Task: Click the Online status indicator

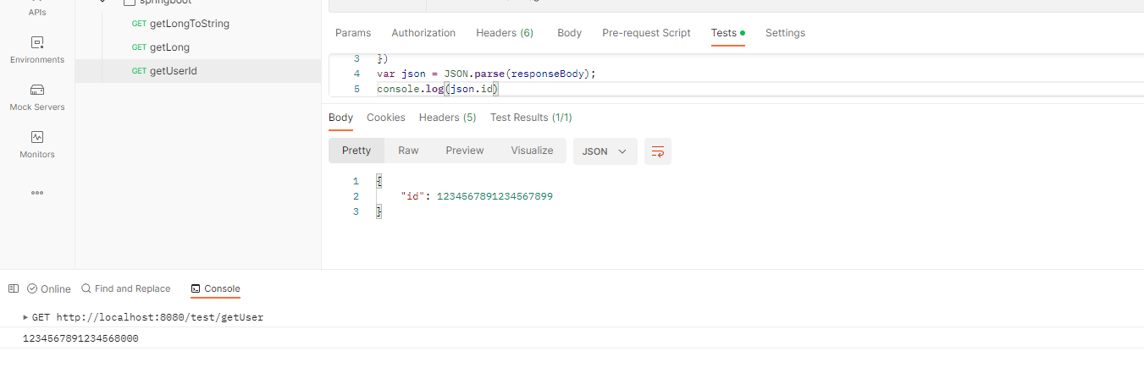Action: [x=49, y=288]
